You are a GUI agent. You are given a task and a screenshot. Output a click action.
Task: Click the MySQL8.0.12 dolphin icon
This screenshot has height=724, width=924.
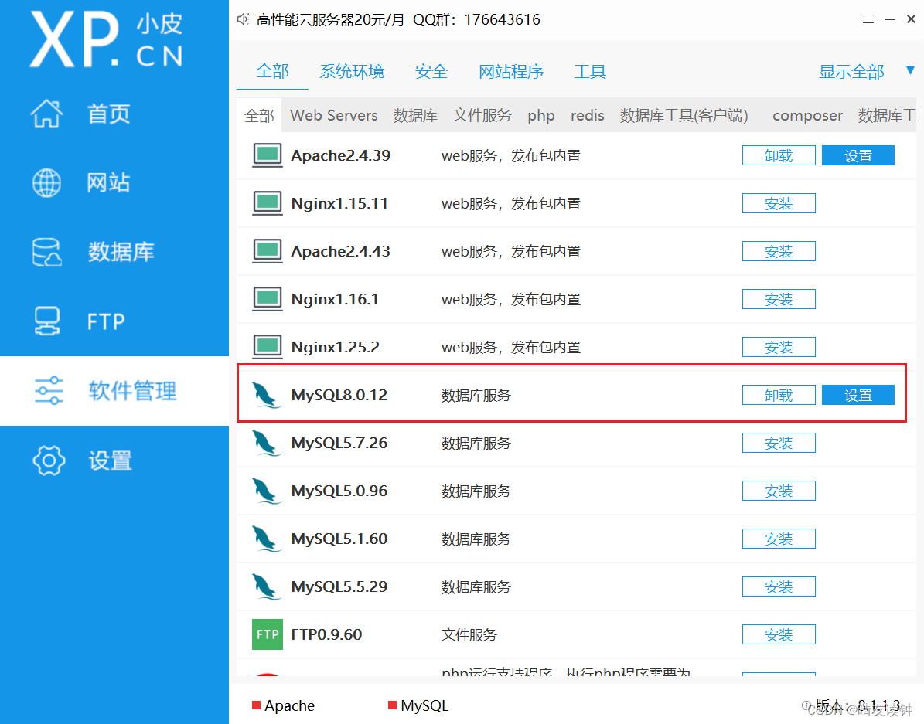[266, 395]
